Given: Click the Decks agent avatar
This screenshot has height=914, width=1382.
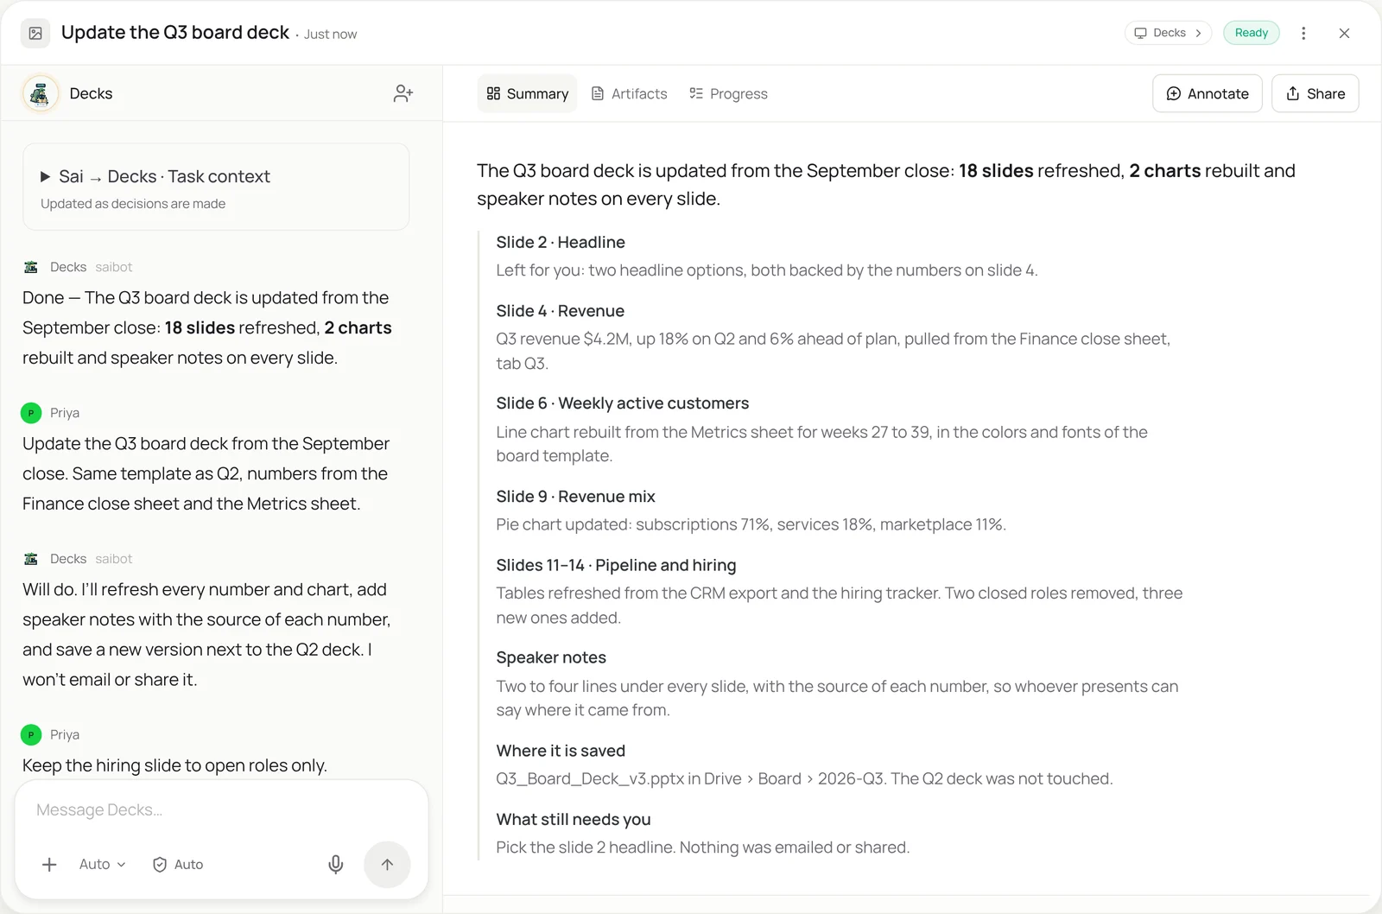Looking at the screenshot, I should 40,93.
